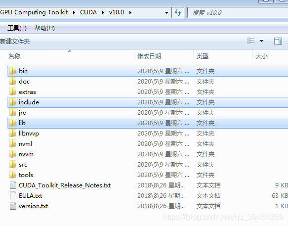288x226 pixels.
Task: Select the include folder name
Action: tap(29, 102)
